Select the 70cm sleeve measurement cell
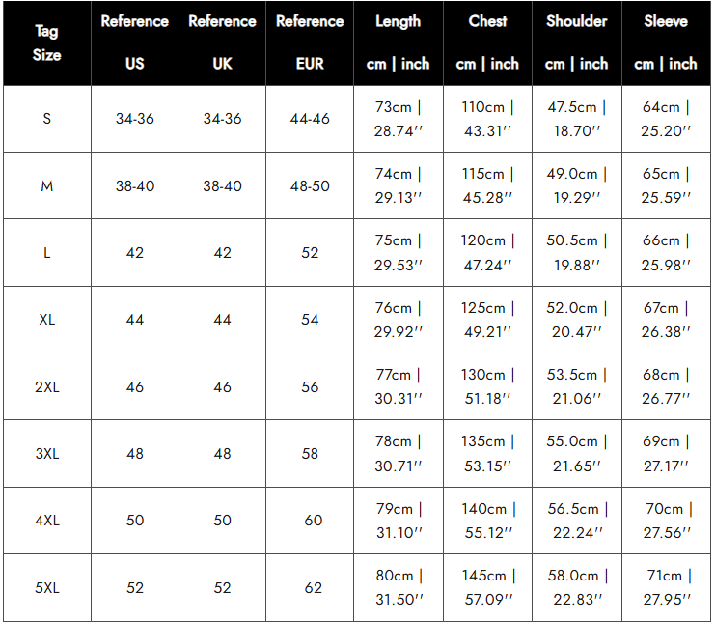The width and height of the screenshot is (715, 622). [x=666, y=521]
